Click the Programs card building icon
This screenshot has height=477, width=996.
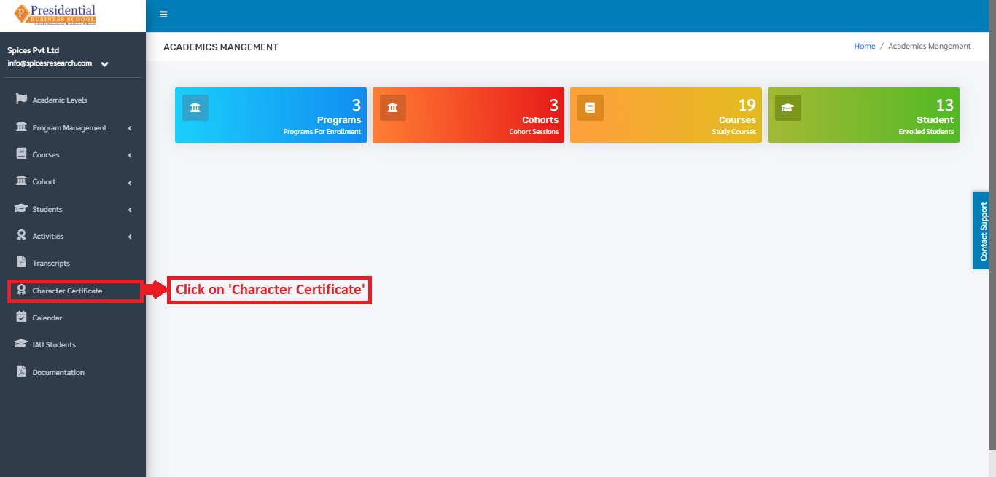pos(195,108)
